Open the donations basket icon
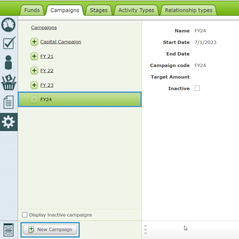The image size is (239, 239). (x=9, y=82)
